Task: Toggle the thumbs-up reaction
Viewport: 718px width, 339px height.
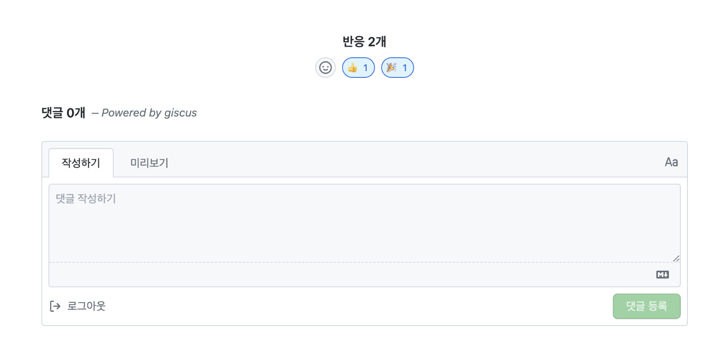Action: click(x=358, y=68)
